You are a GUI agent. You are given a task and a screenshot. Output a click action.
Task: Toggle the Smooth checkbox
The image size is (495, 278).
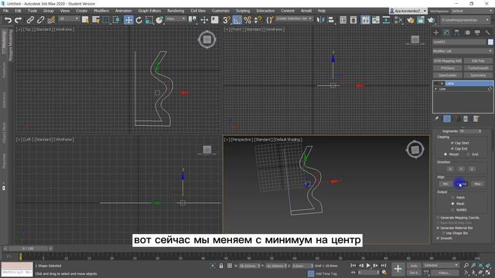click(x=438, y=239)
